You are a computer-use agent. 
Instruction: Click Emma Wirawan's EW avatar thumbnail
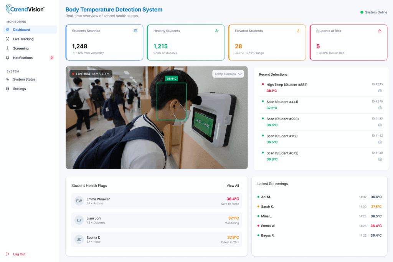79,201
